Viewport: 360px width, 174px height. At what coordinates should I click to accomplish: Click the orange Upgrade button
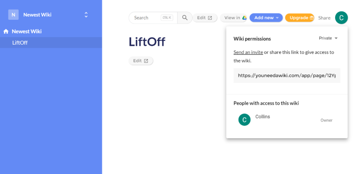299,18
